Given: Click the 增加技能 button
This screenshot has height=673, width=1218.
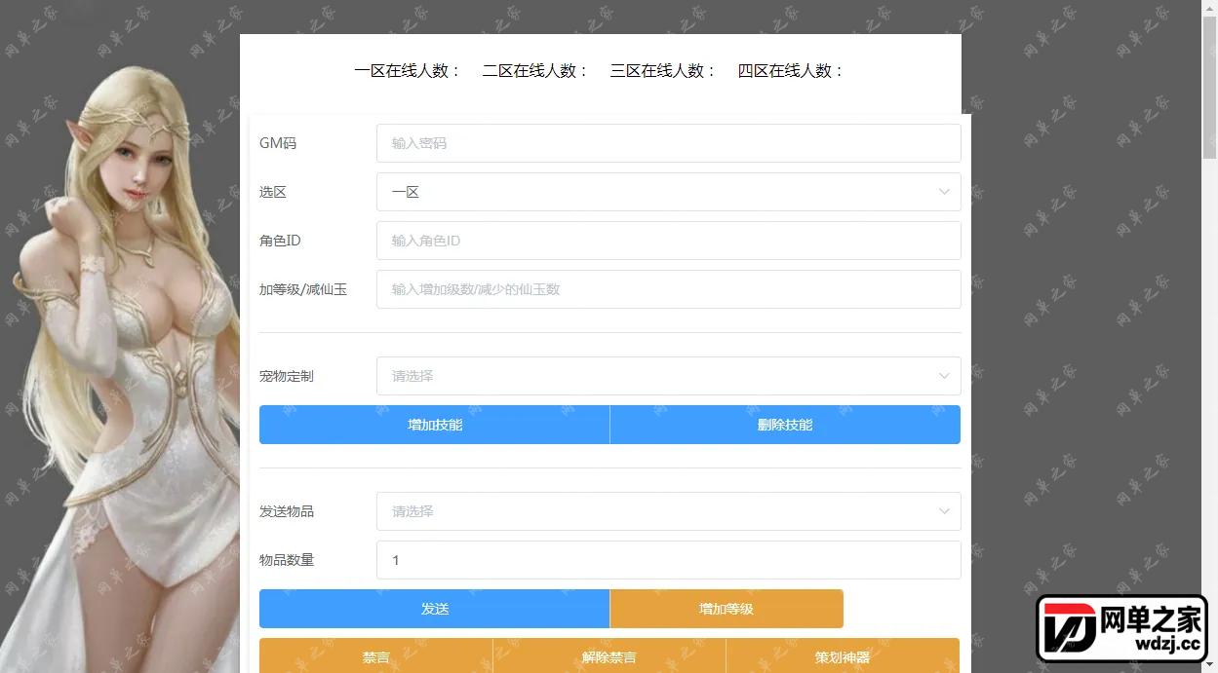Looking at the screenshot, I should point(434,425).
